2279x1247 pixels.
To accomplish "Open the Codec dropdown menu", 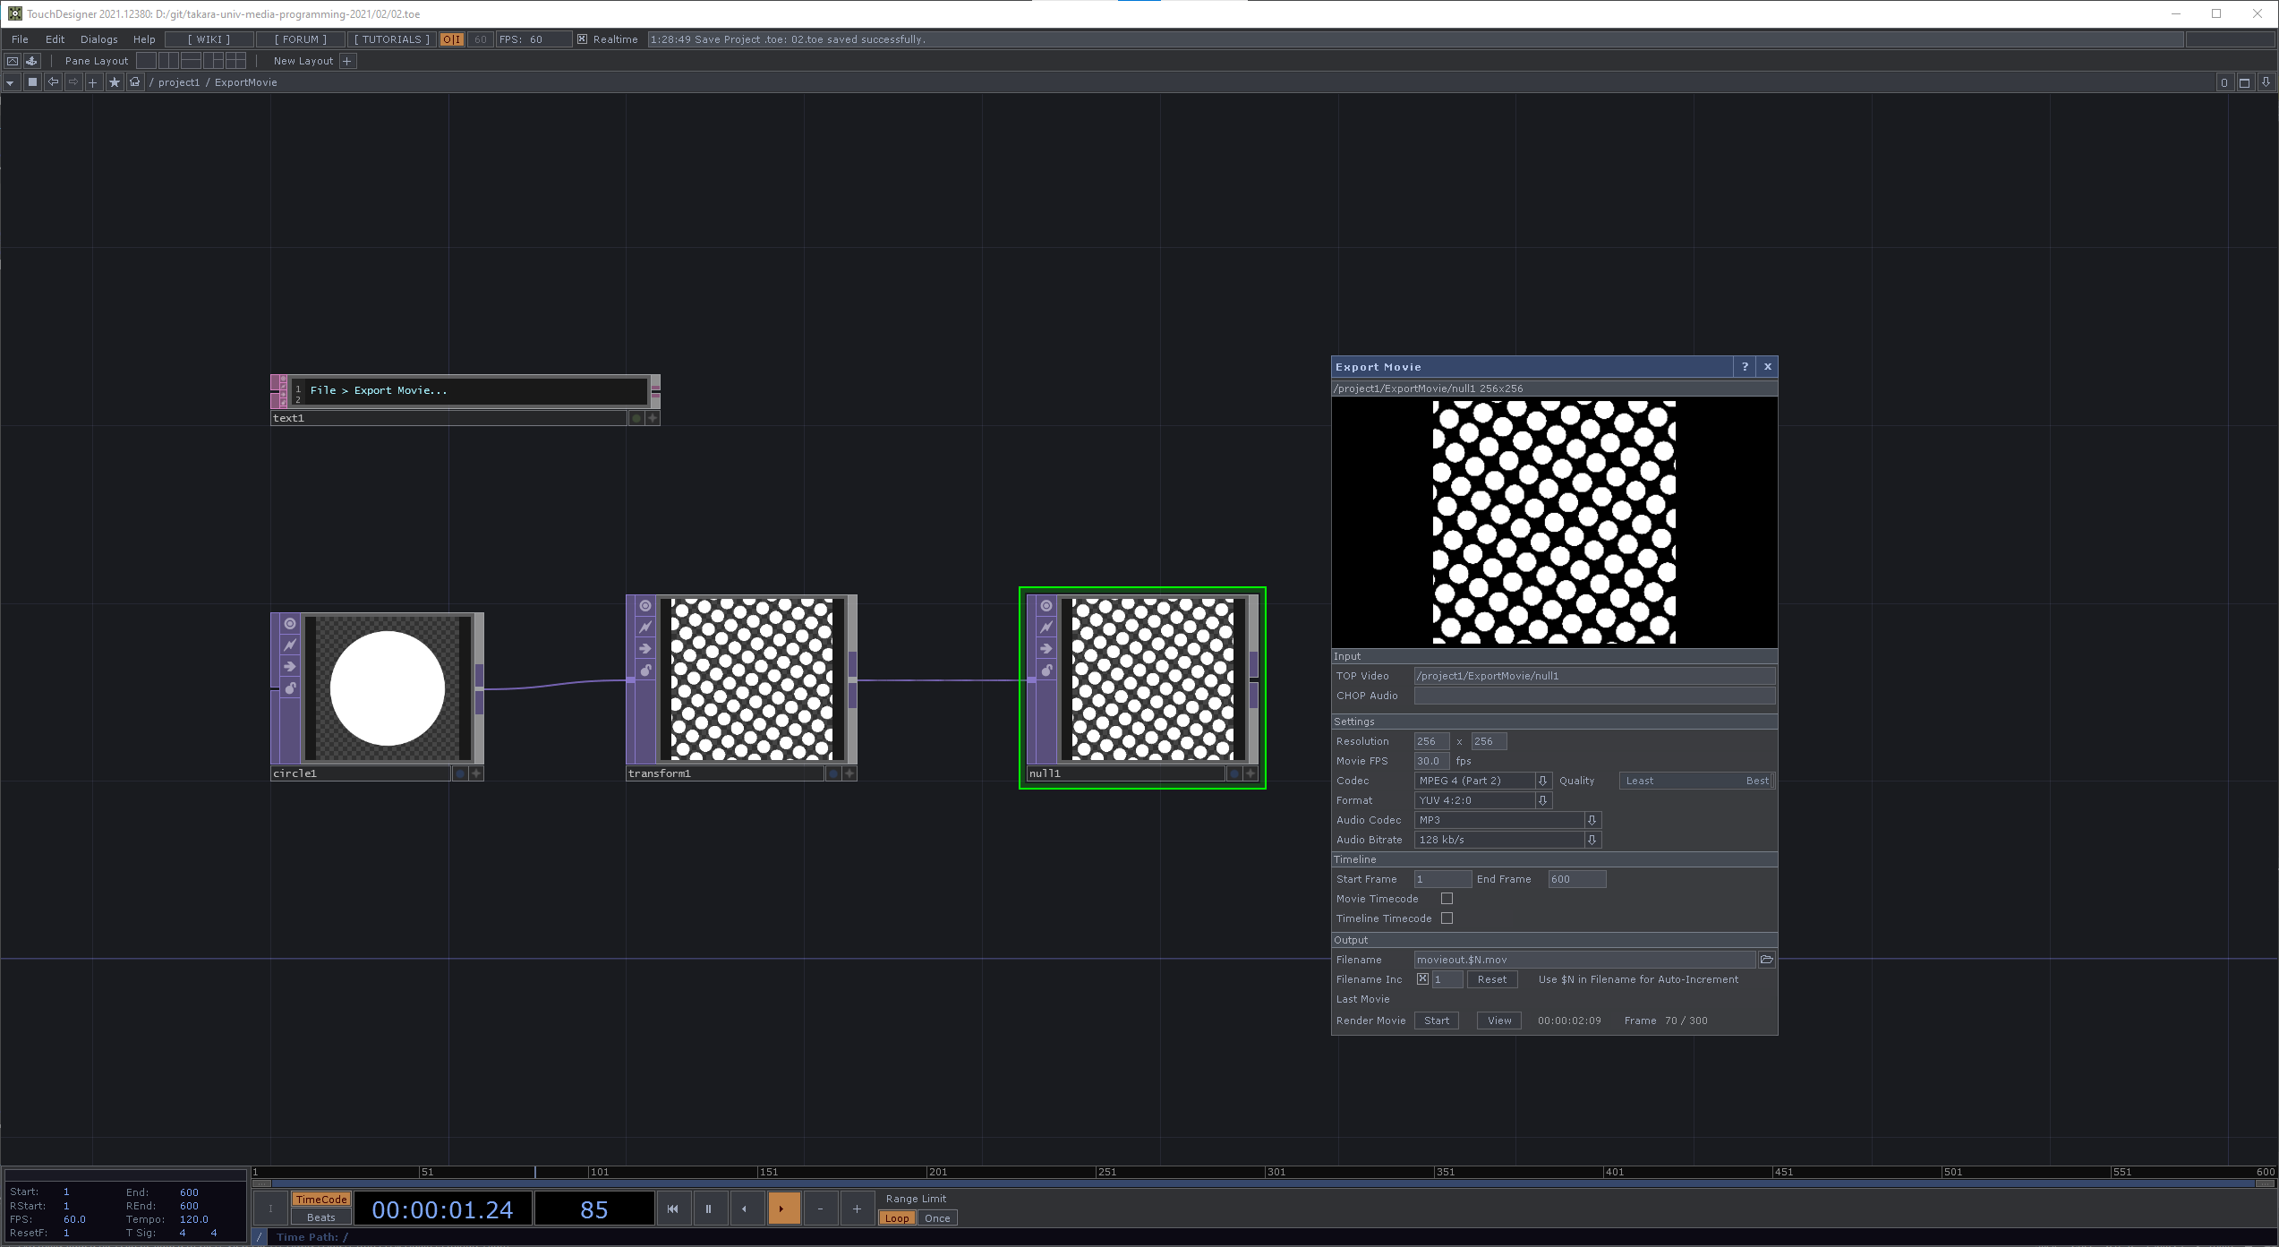I will [1542, 781].
